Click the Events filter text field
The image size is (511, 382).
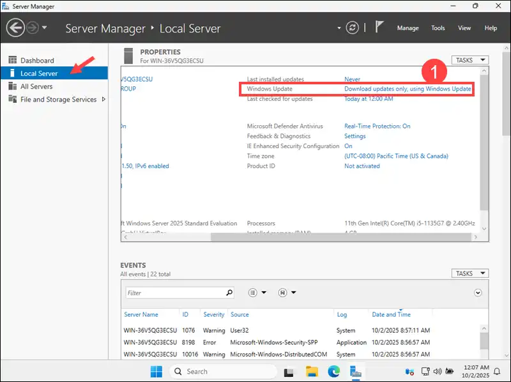coord(174,293)
